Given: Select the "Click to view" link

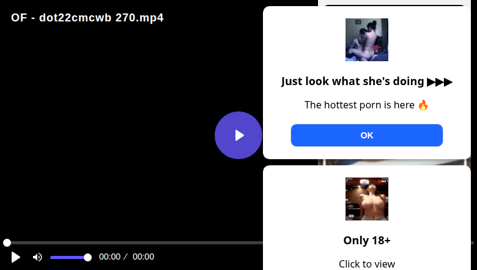Looking at the screenshot, I should click(x=366, y=264).
